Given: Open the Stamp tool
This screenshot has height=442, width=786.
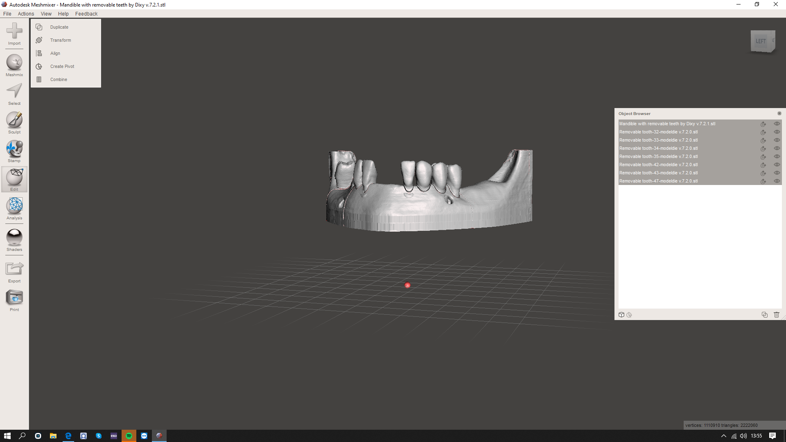Looking at the screenshot, I should (x=14, y=150).
